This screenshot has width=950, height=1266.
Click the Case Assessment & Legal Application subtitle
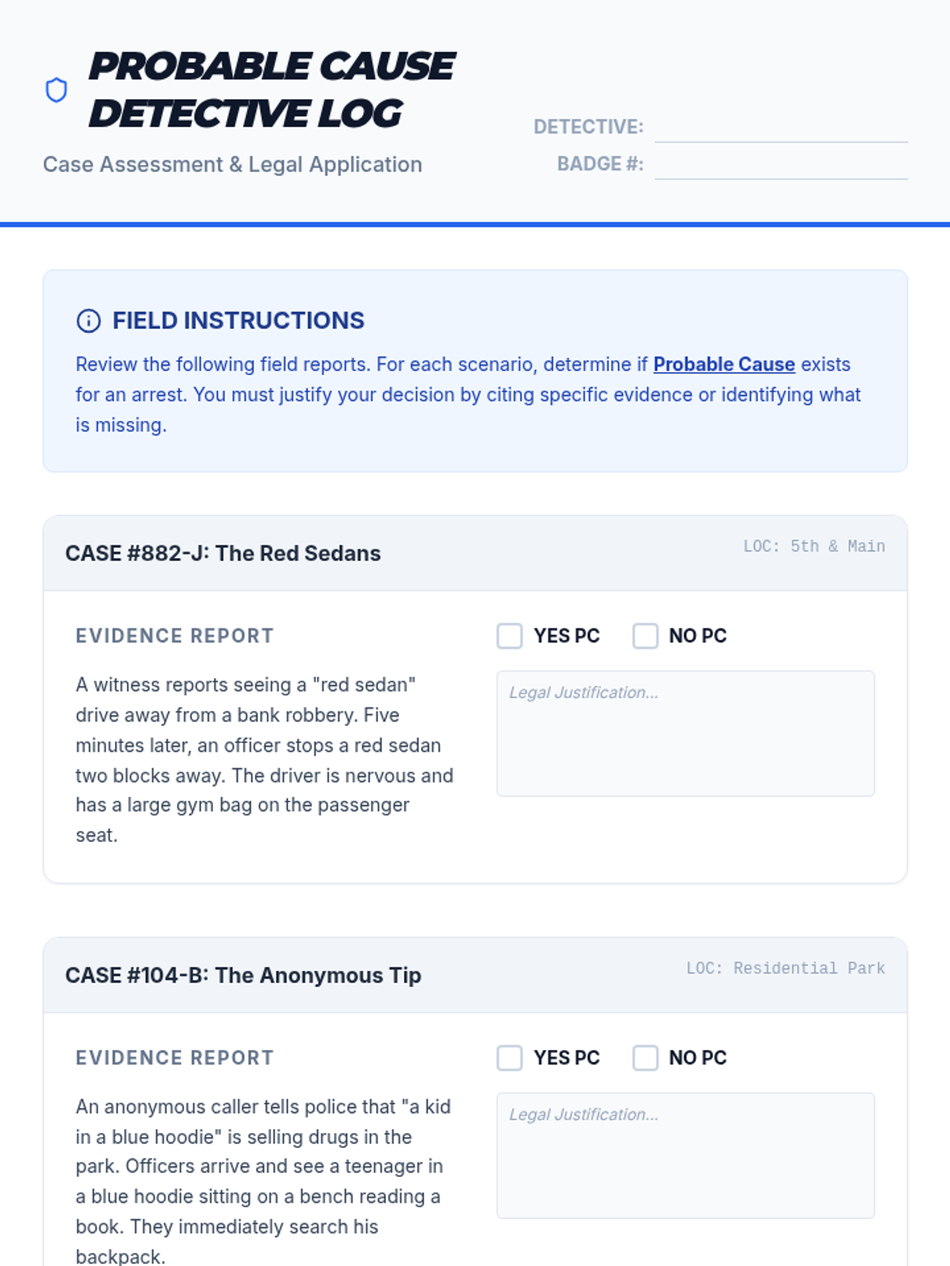(233, 165)
